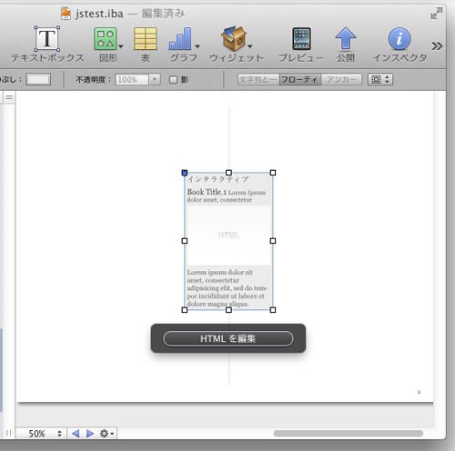
Task: Open the 50% zoom popup
Action: [x=41, y=434]
